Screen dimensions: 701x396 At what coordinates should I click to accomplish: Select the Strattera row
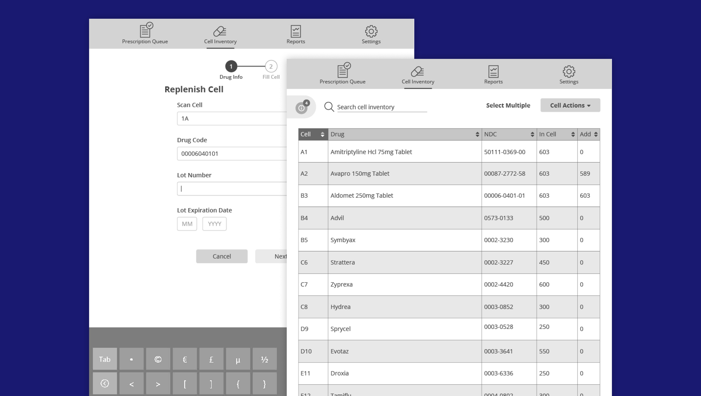coord(449,263)
